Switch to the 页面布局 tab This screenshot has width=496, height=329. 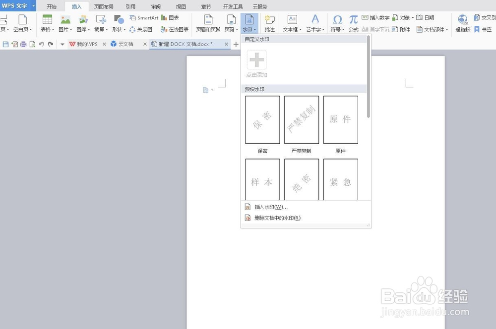point(104,6)
